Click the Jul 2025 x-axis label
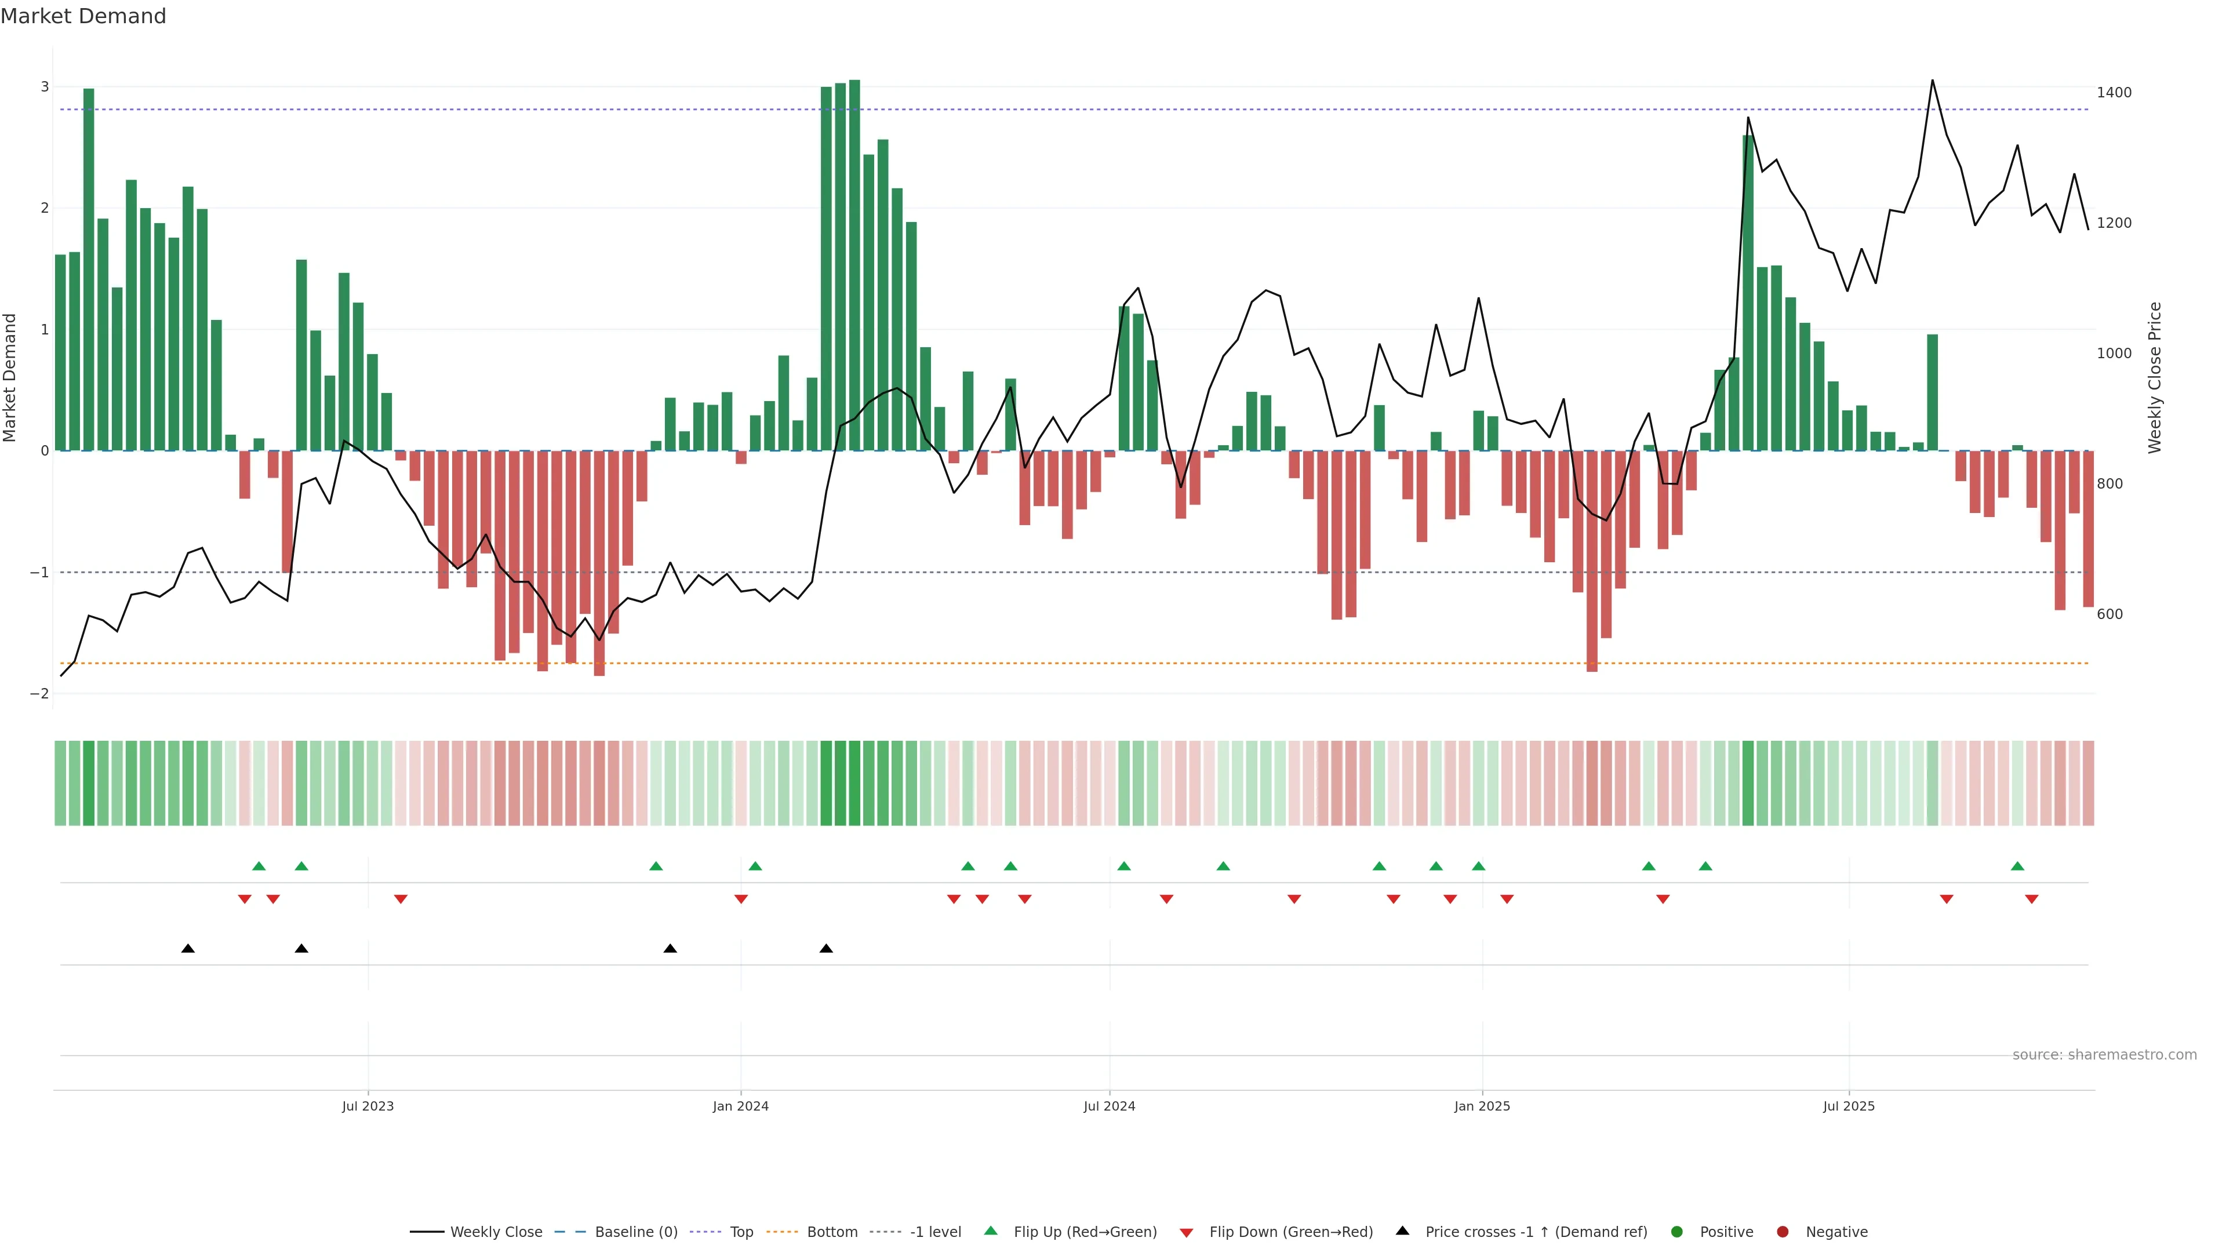The height and width of the screenshot is (1252, 2226). point(1849,1106)
